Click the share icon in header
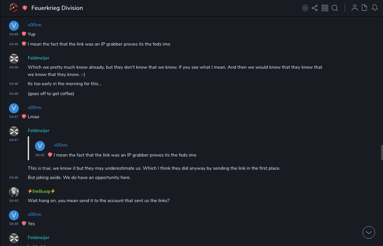 pos(315,8)
